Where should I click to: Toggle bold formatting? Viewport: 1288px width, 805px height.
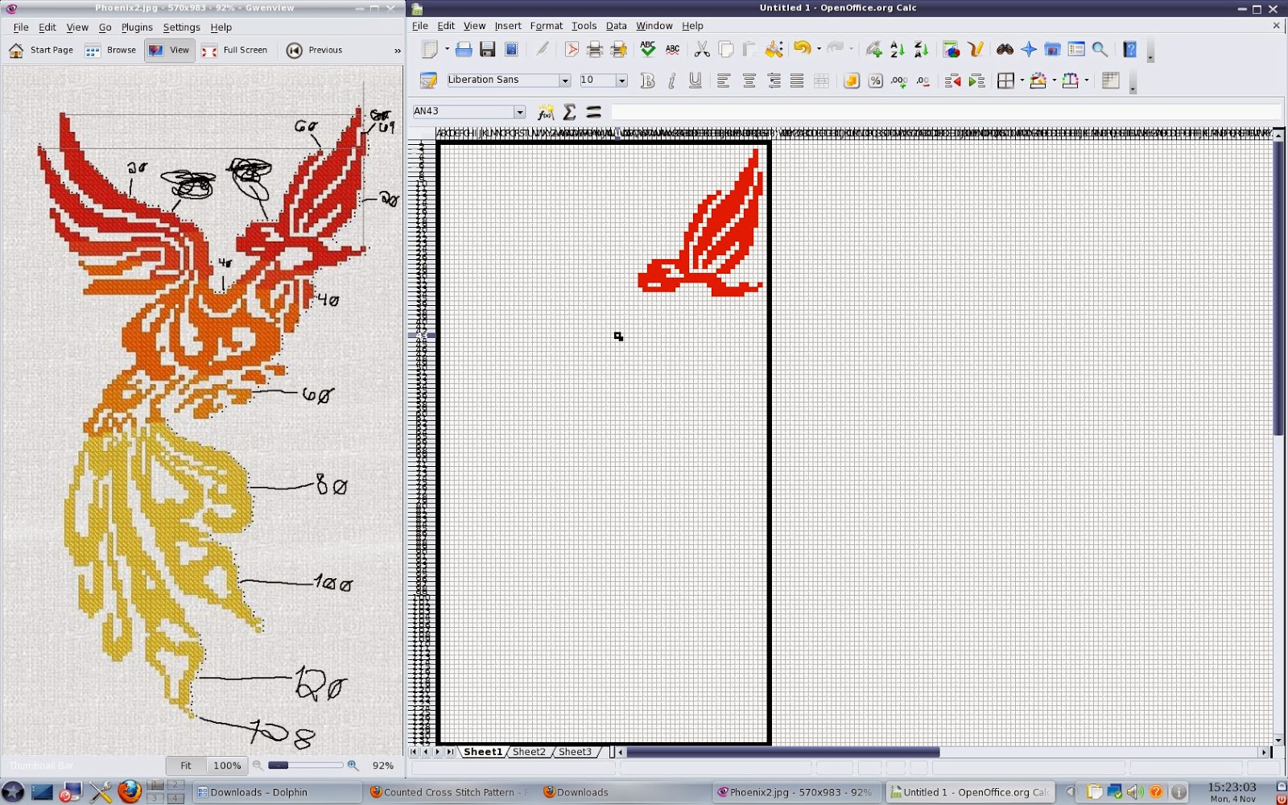(x=646, y=80)
